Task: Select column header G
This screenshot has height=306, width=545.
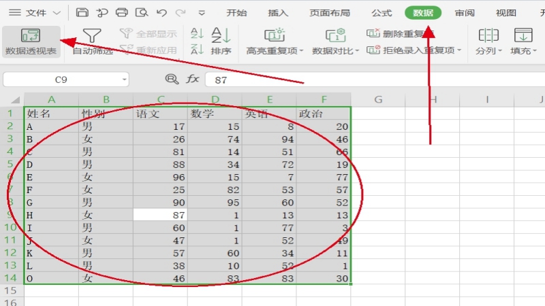Action: [x=378, y=100]
